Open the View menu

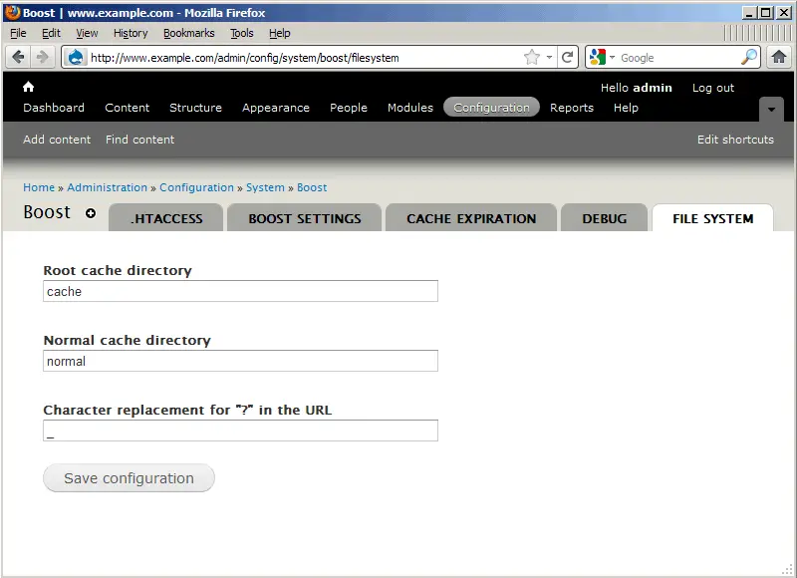87,33
